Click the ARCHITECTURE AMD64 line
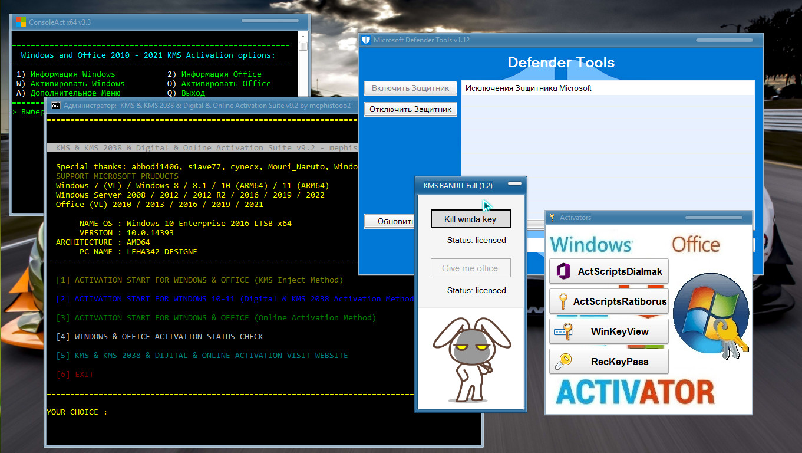Screen dimensions: 802x453 103,242
